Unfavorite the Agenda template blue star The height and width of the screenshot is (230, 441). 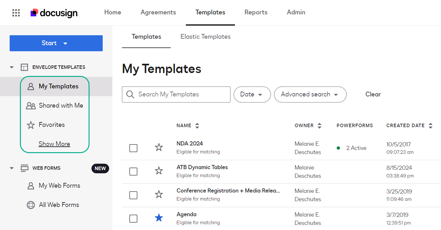click(x=159, y=218)
